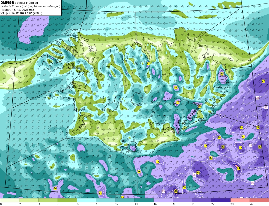Click the yellow gust label reading 30
Viewport: 269px width, 206px height.
(184, 187)
